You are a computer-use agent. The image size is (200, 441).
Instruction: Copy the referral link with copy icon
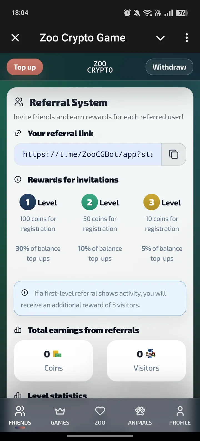(174, 154)
